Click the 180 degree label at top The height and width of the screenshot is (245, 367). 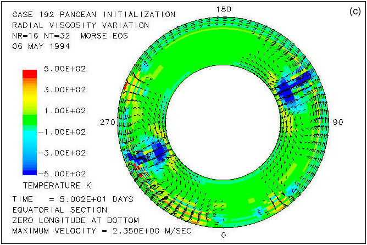tap(223, 9)
